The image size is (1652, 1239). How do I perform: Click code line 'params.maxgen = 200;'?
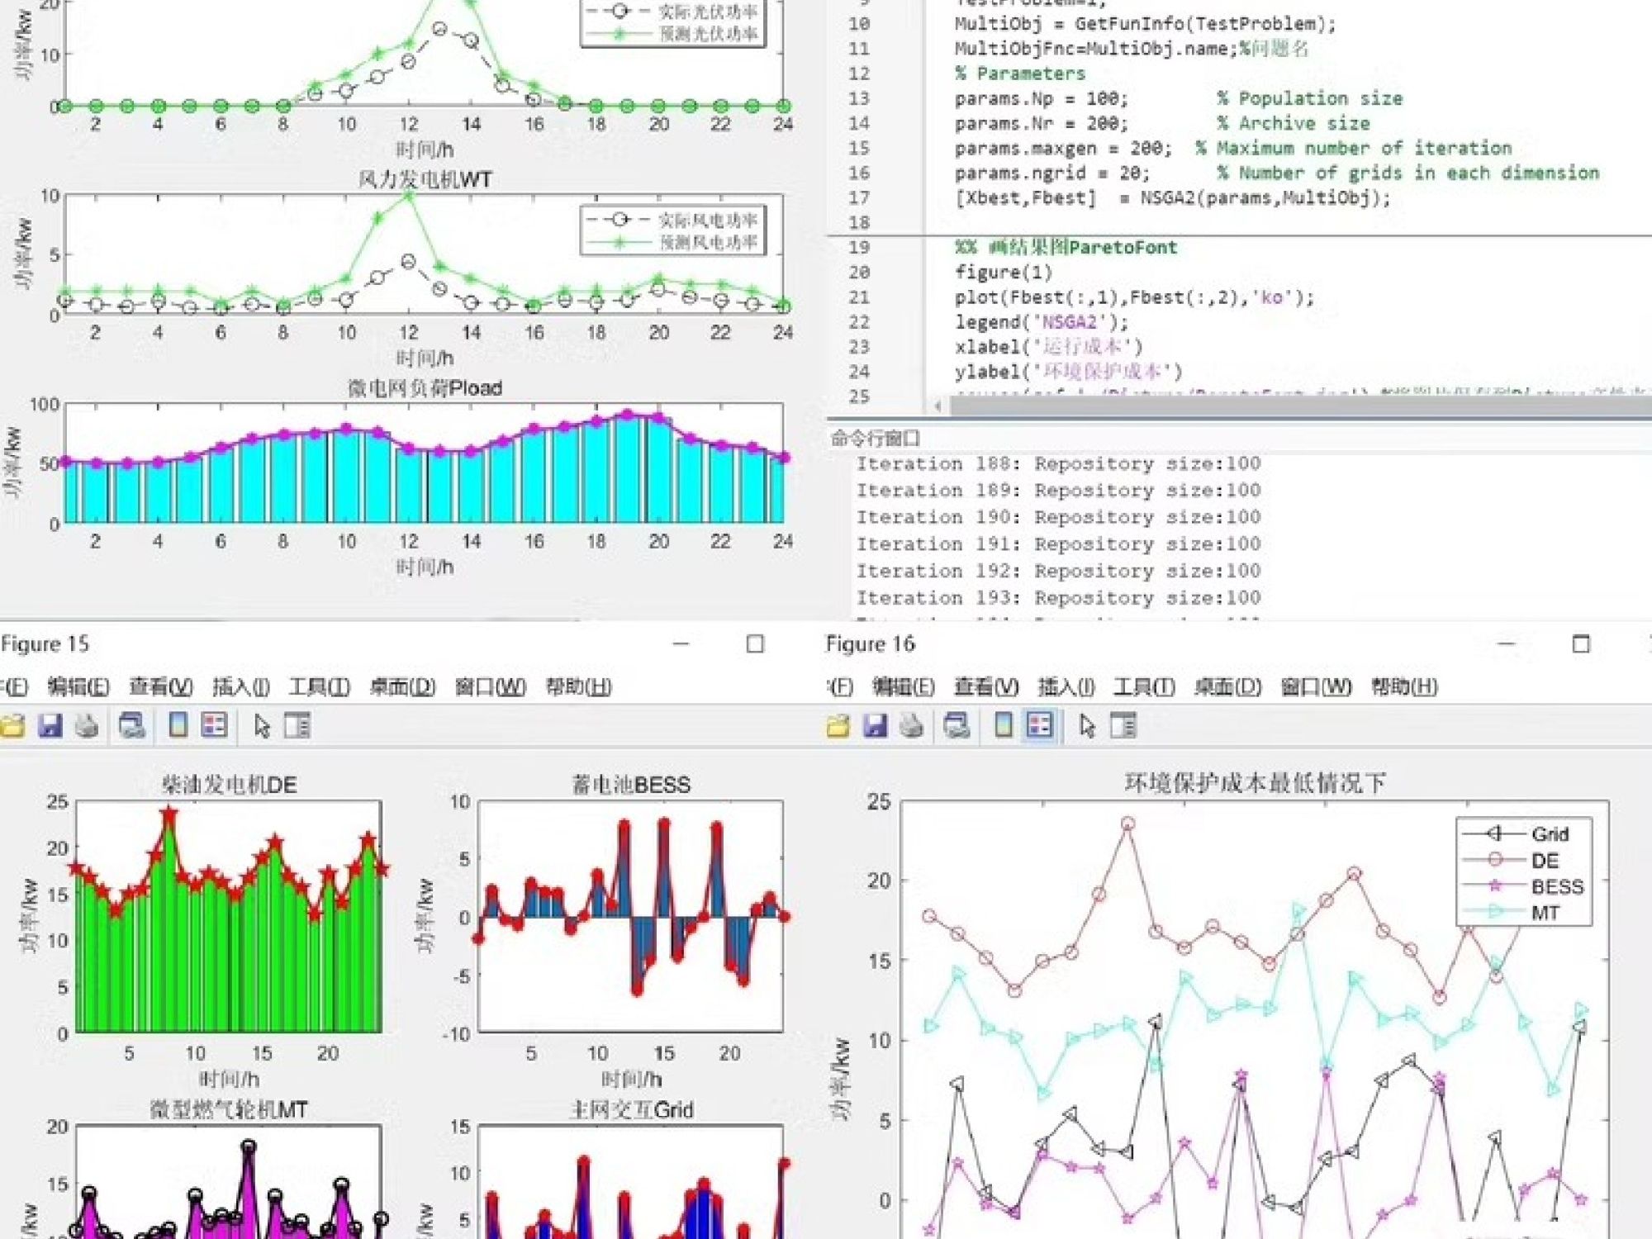[x=1063, y=148]
